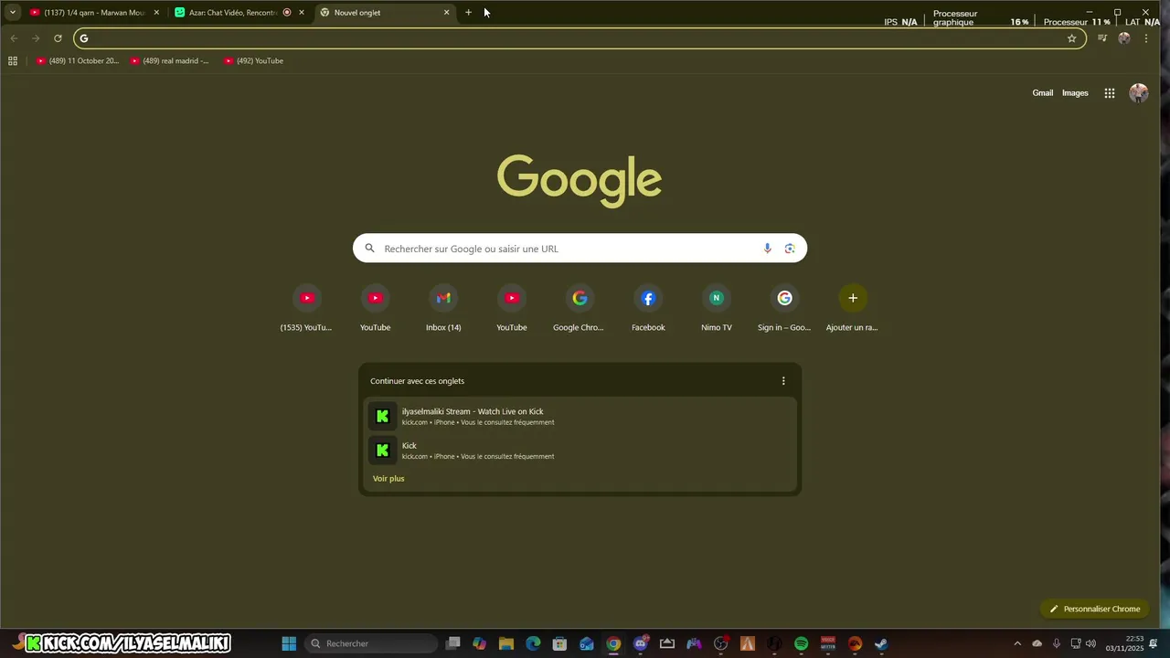Open Steam from the taskbar
Viewport: 1170px width, 658px height.
click(881, 643)
